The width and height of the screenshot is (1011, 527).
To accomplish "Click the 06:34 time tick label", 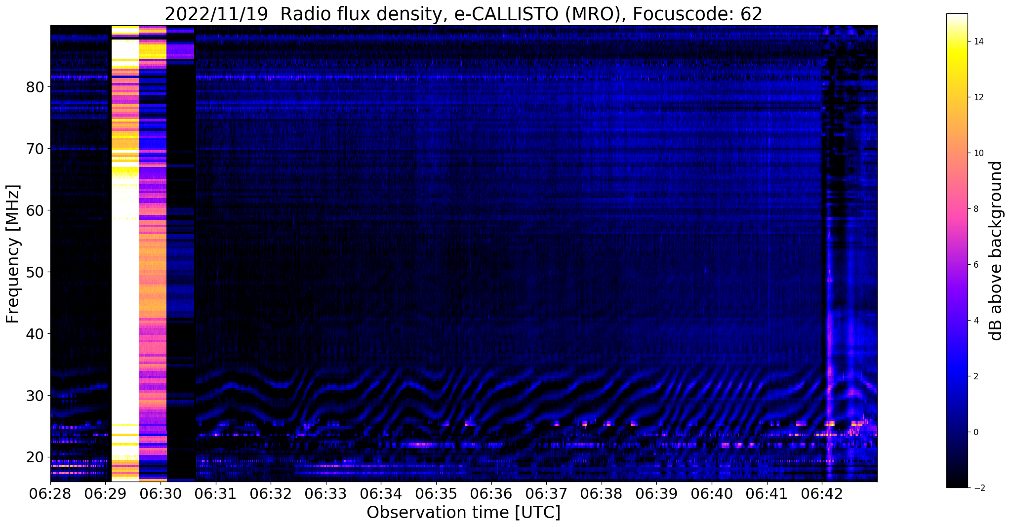I will tap(381, 494).
